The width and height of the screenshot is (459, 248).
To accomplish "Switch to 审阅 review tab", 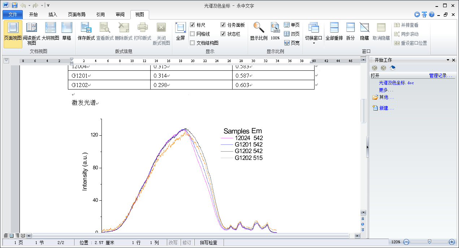I will (x=120, y=15).
